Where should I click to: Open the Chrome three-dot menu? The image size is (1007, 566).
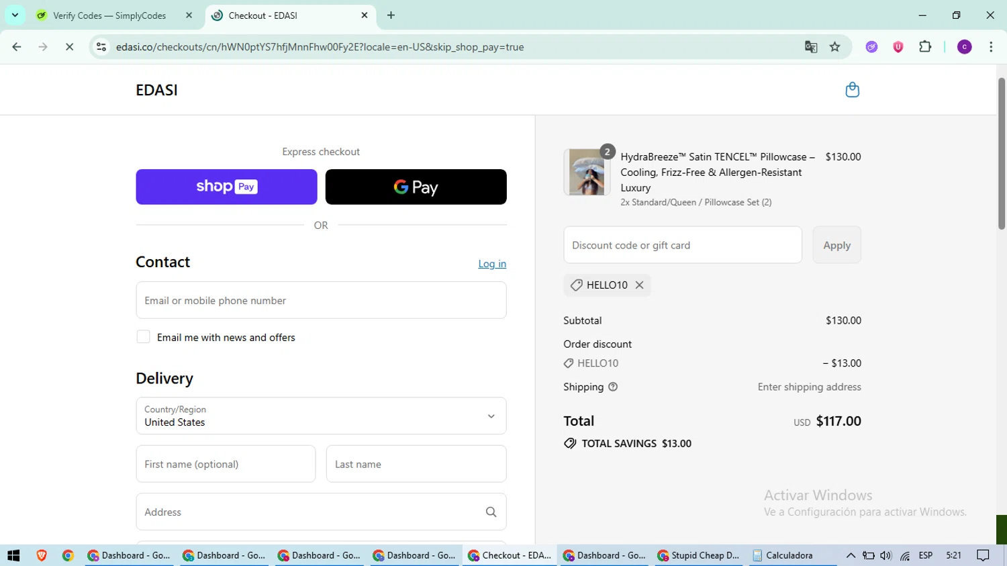[x=991, y=47]
